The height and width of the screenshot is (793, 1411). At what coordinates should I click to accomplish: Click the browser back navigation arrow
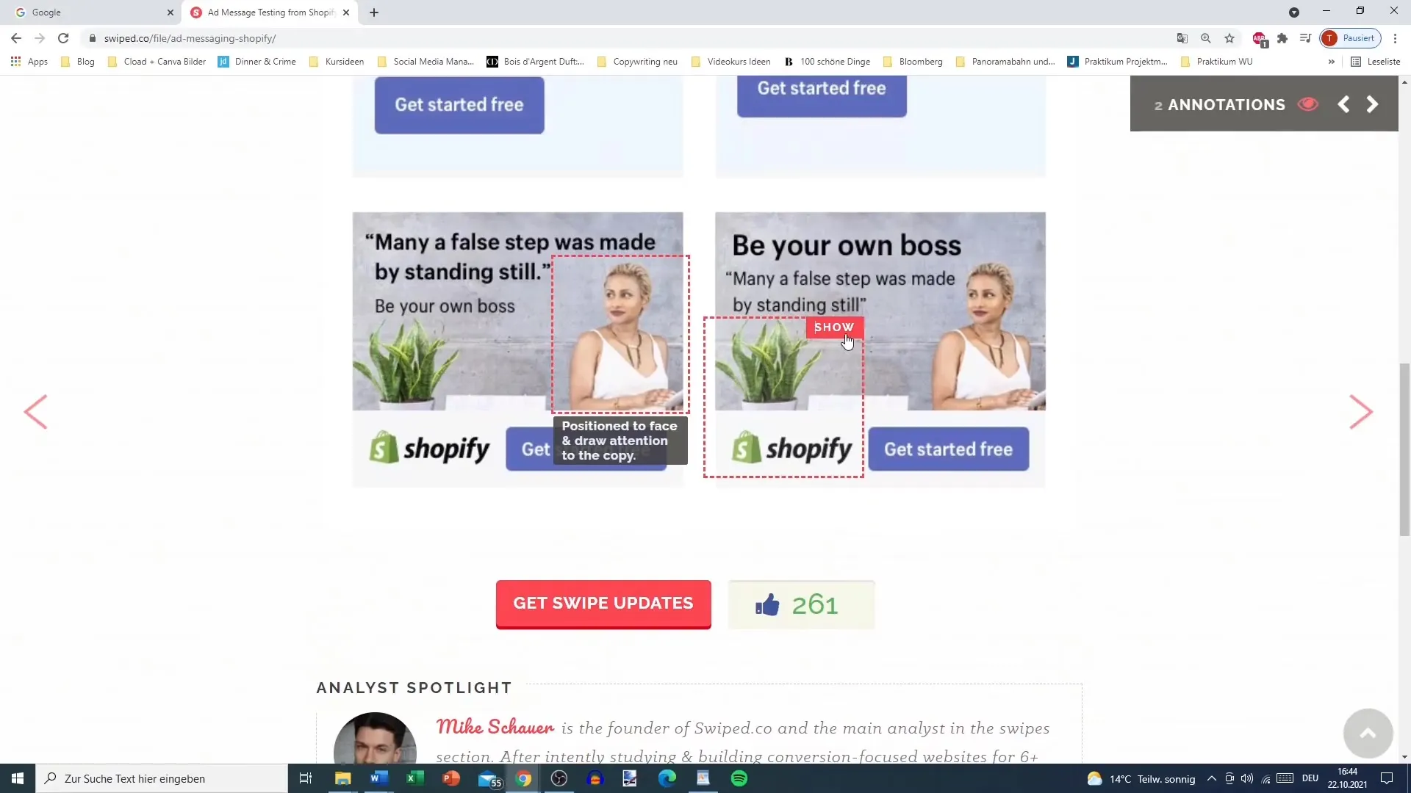(x=16, y=39)
